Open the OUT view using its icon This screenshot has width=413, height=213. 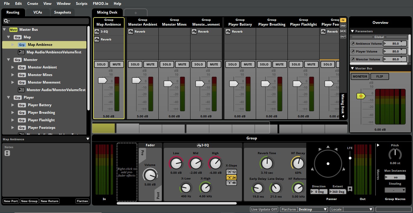pyautogui.click(x=343, y=36)
